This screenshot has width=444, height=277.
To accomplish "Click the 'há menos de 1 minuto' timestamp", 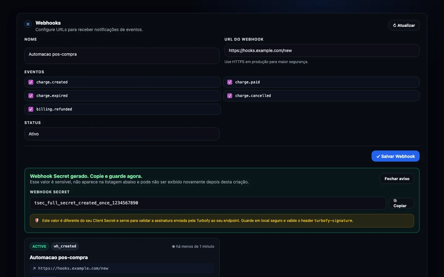I will click(x=195, y=247).
